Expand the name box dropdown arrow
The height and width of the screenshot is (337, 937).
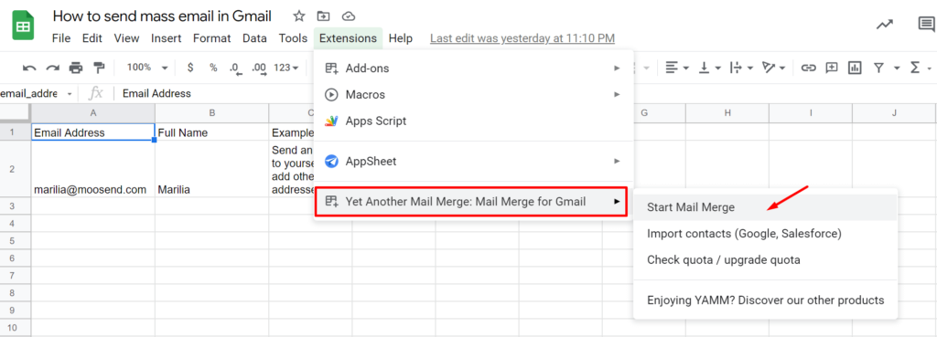coord(70,94)
